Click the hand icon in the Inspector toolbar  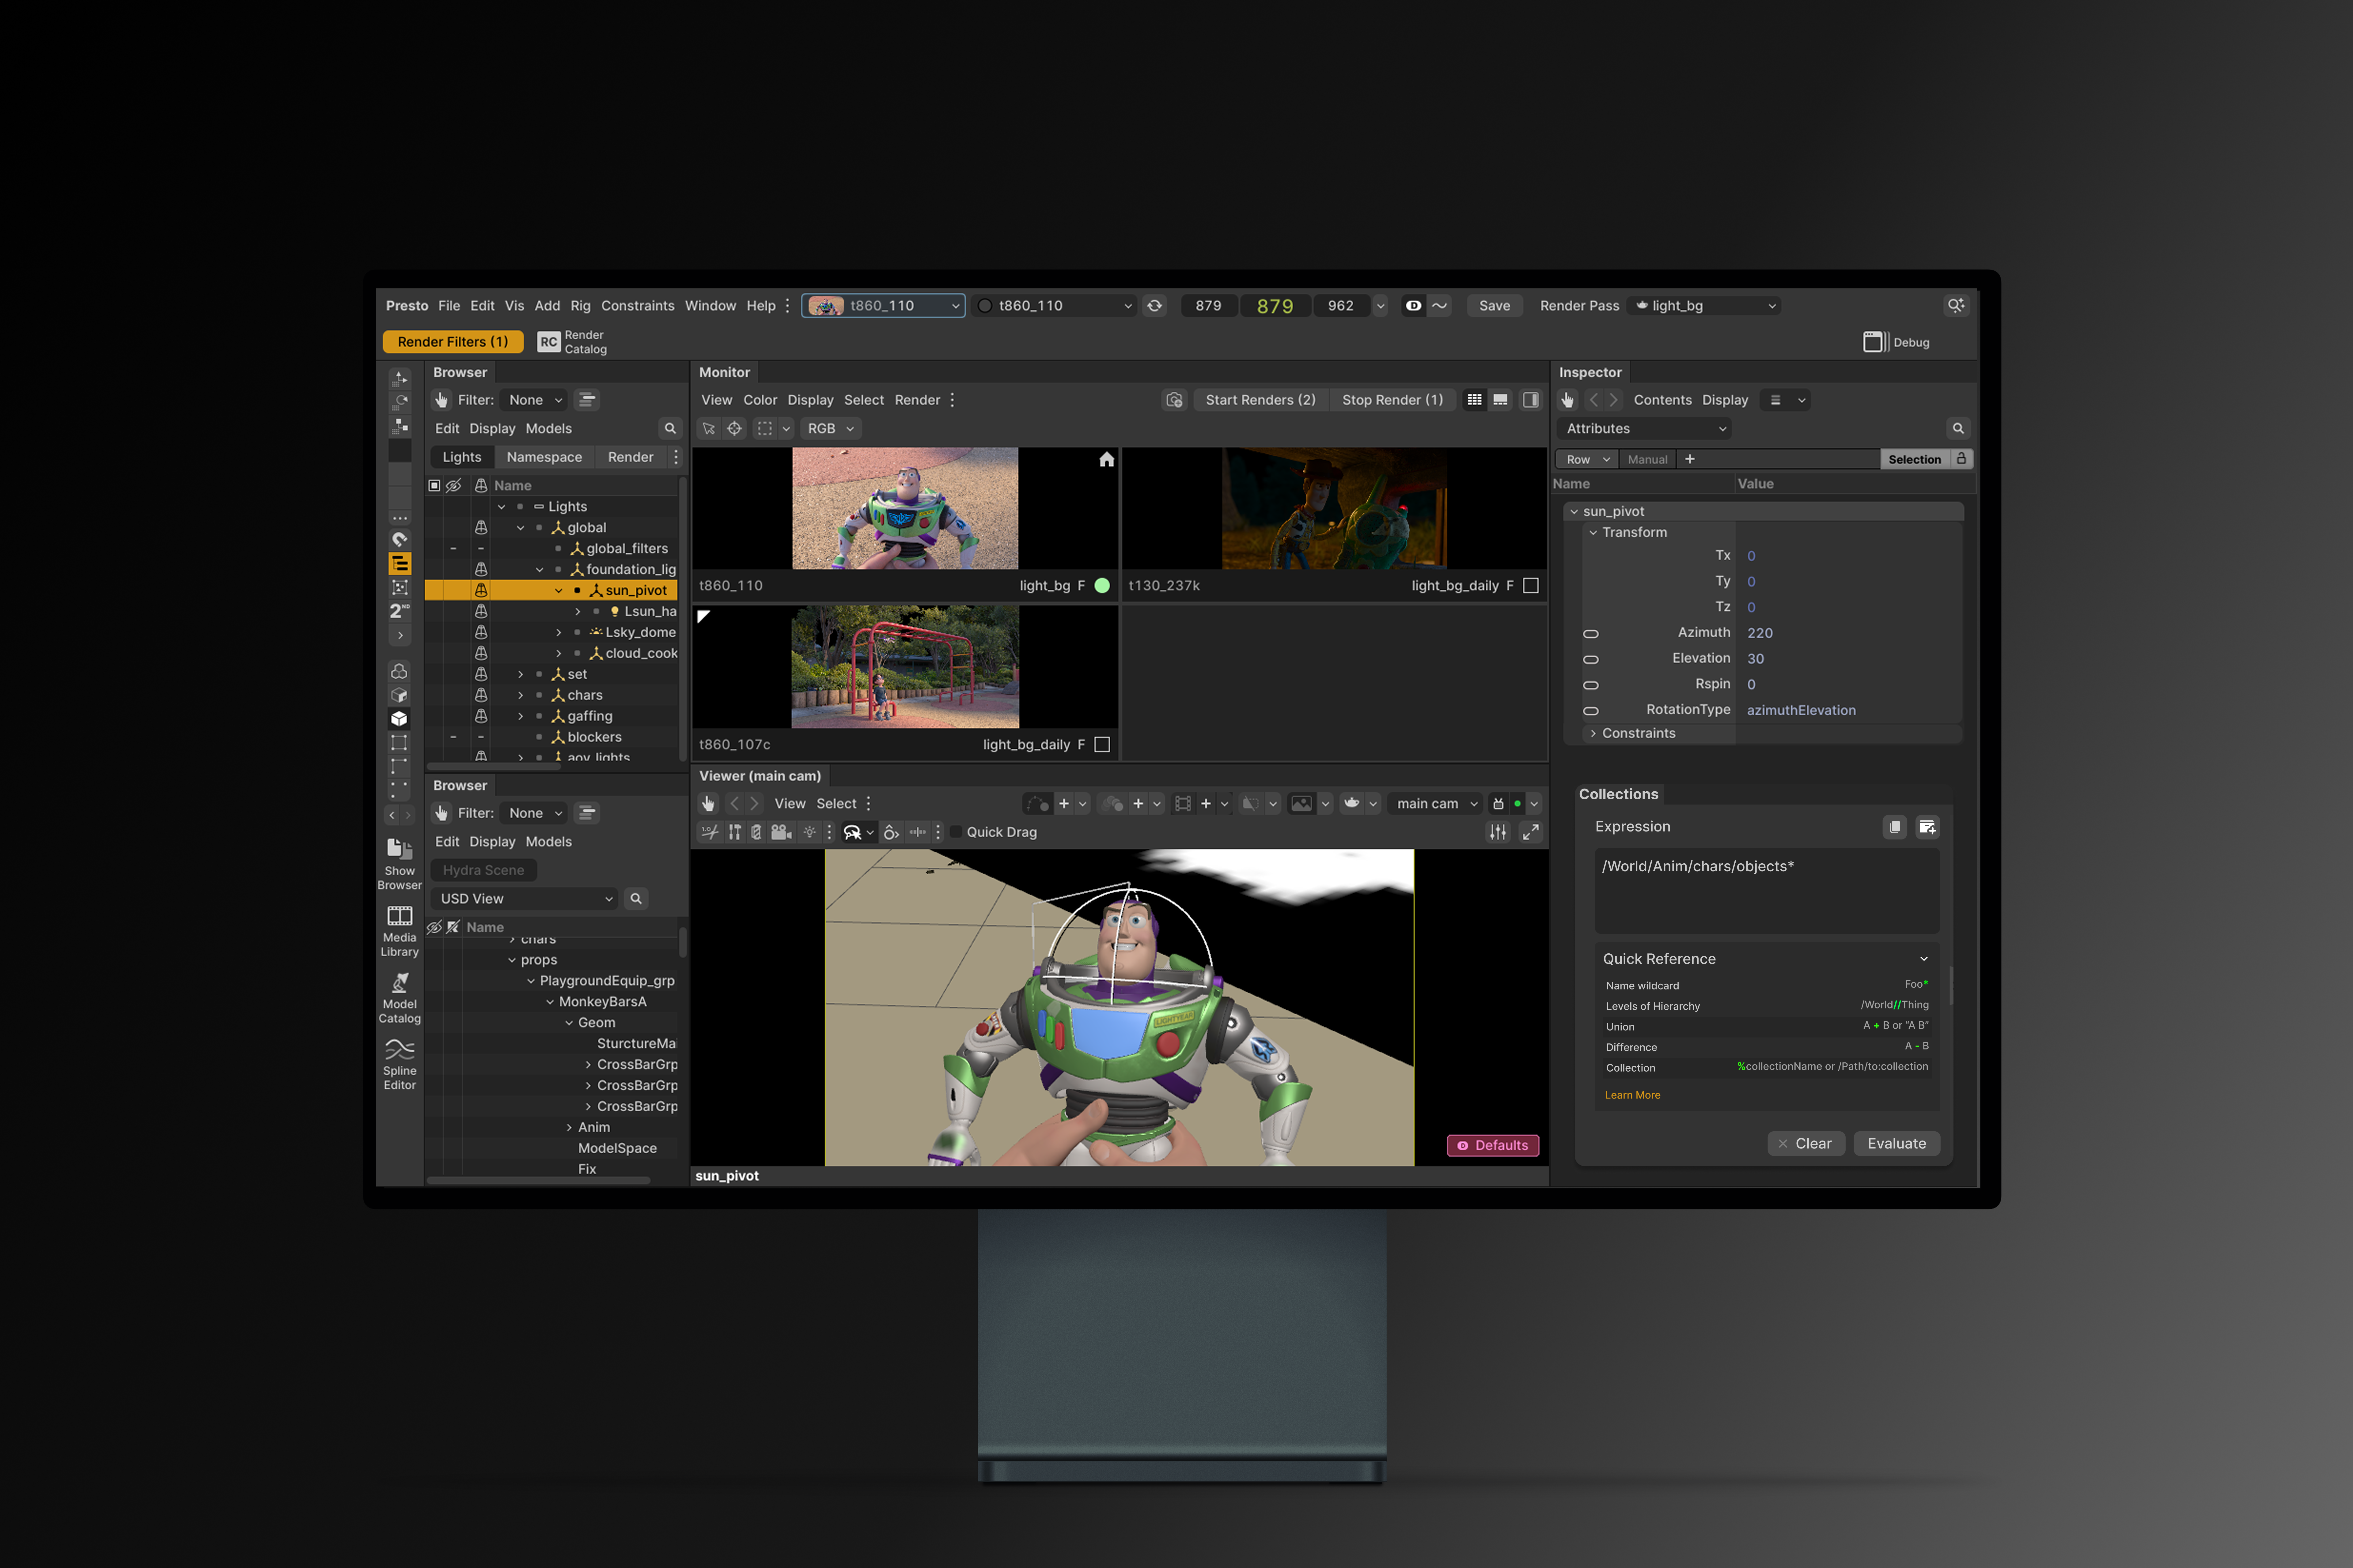[x=1568, y=400]
